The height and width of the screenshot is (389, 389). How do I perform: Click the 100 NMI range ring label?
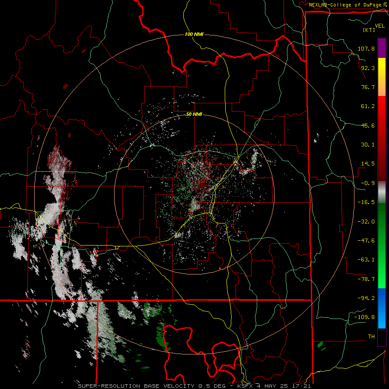pos(194,34)
